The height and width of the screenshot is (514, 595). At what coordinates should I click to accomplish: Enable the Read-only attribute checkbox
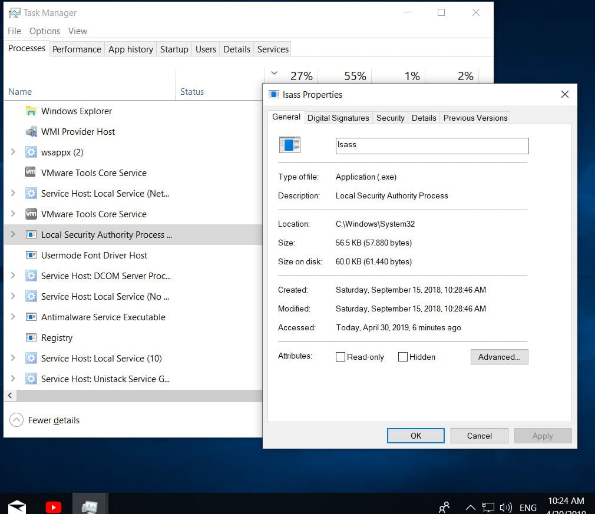tap(341, 357)
